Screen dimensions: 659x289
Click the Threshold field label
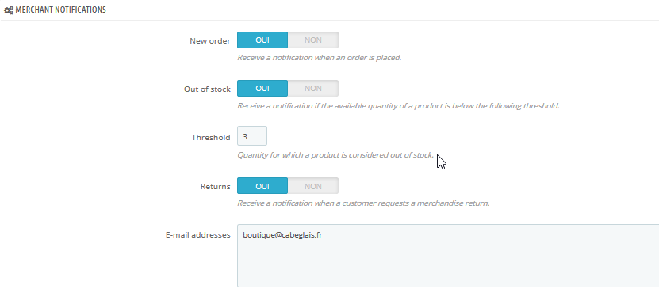[211, 138]
